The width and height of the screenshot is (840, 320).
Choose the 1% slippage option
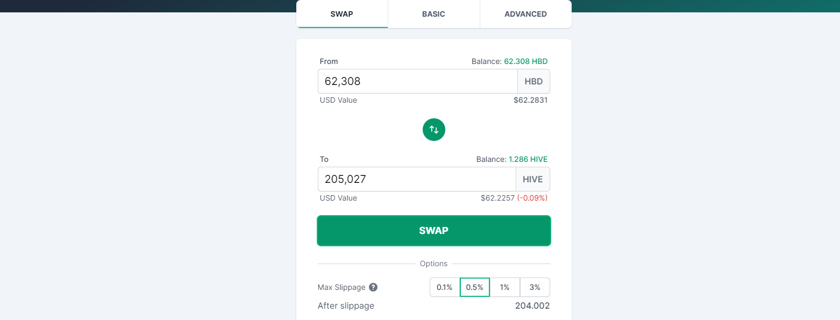pos(505,287)
